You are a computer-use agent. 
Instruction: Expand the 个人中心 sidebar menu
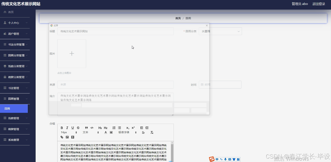[15, 23]
